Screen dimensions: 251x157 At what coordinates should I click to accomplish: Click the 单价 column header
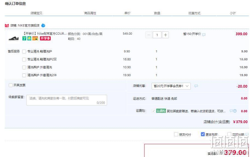[x=128, y=13]
